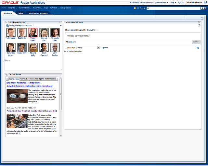The height and width of the screenshot is (166, 208).
Task: Collapse the Current News panel
Action: point(7,74)
